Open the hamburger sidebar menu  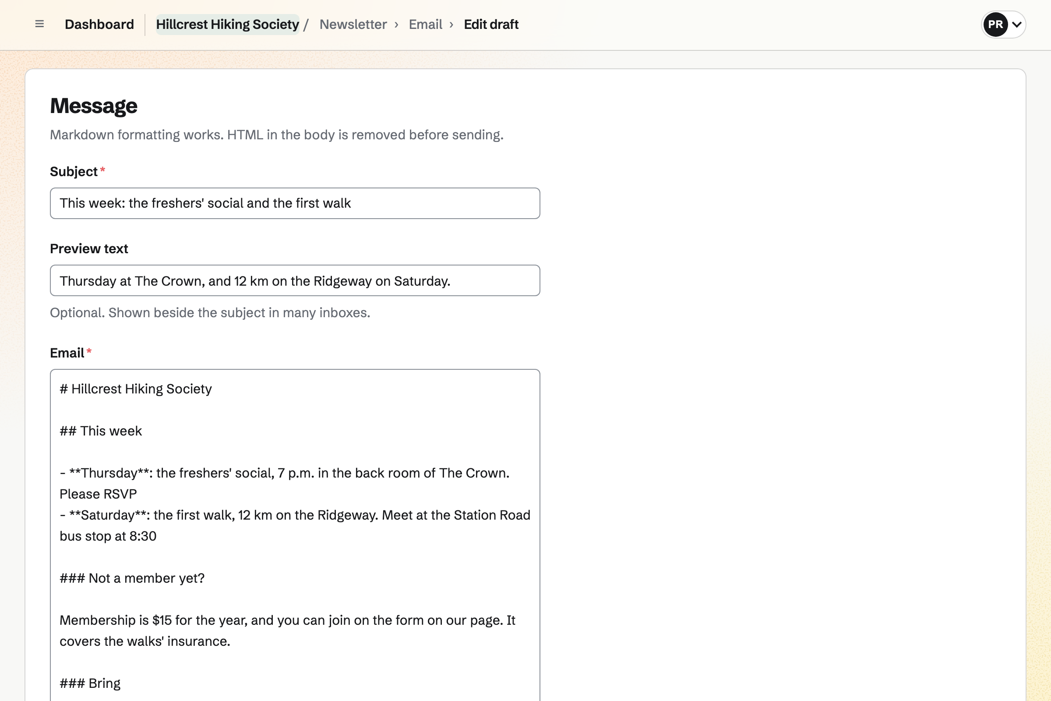(39, 24)
